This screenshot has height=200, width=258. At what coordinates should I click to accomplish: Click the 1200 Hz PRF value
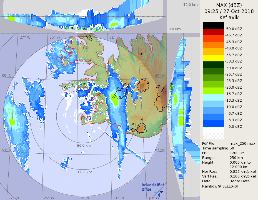pos(237,153)
